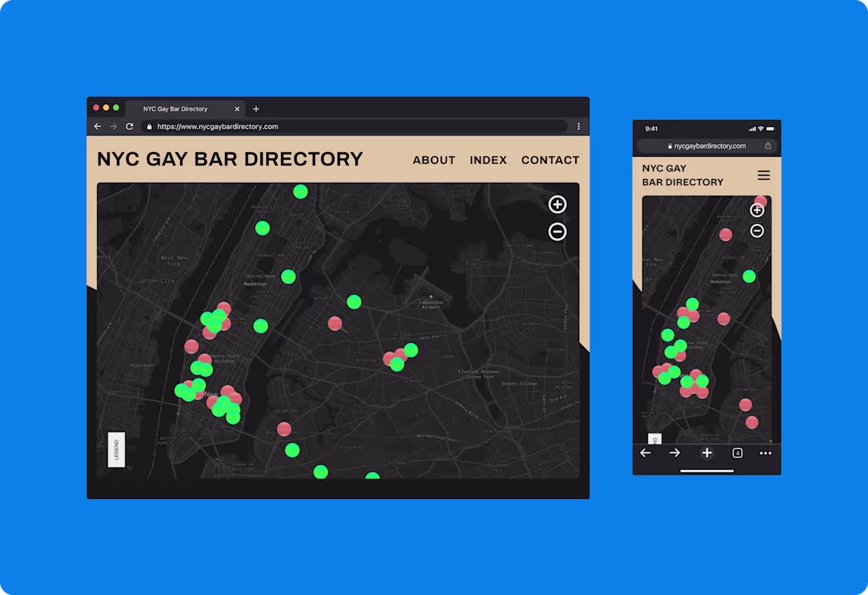Image resolution: width=868 pixels, height=595 pixels.
Task: Reload the page using the refresh icon
Action: pos(129,126)
